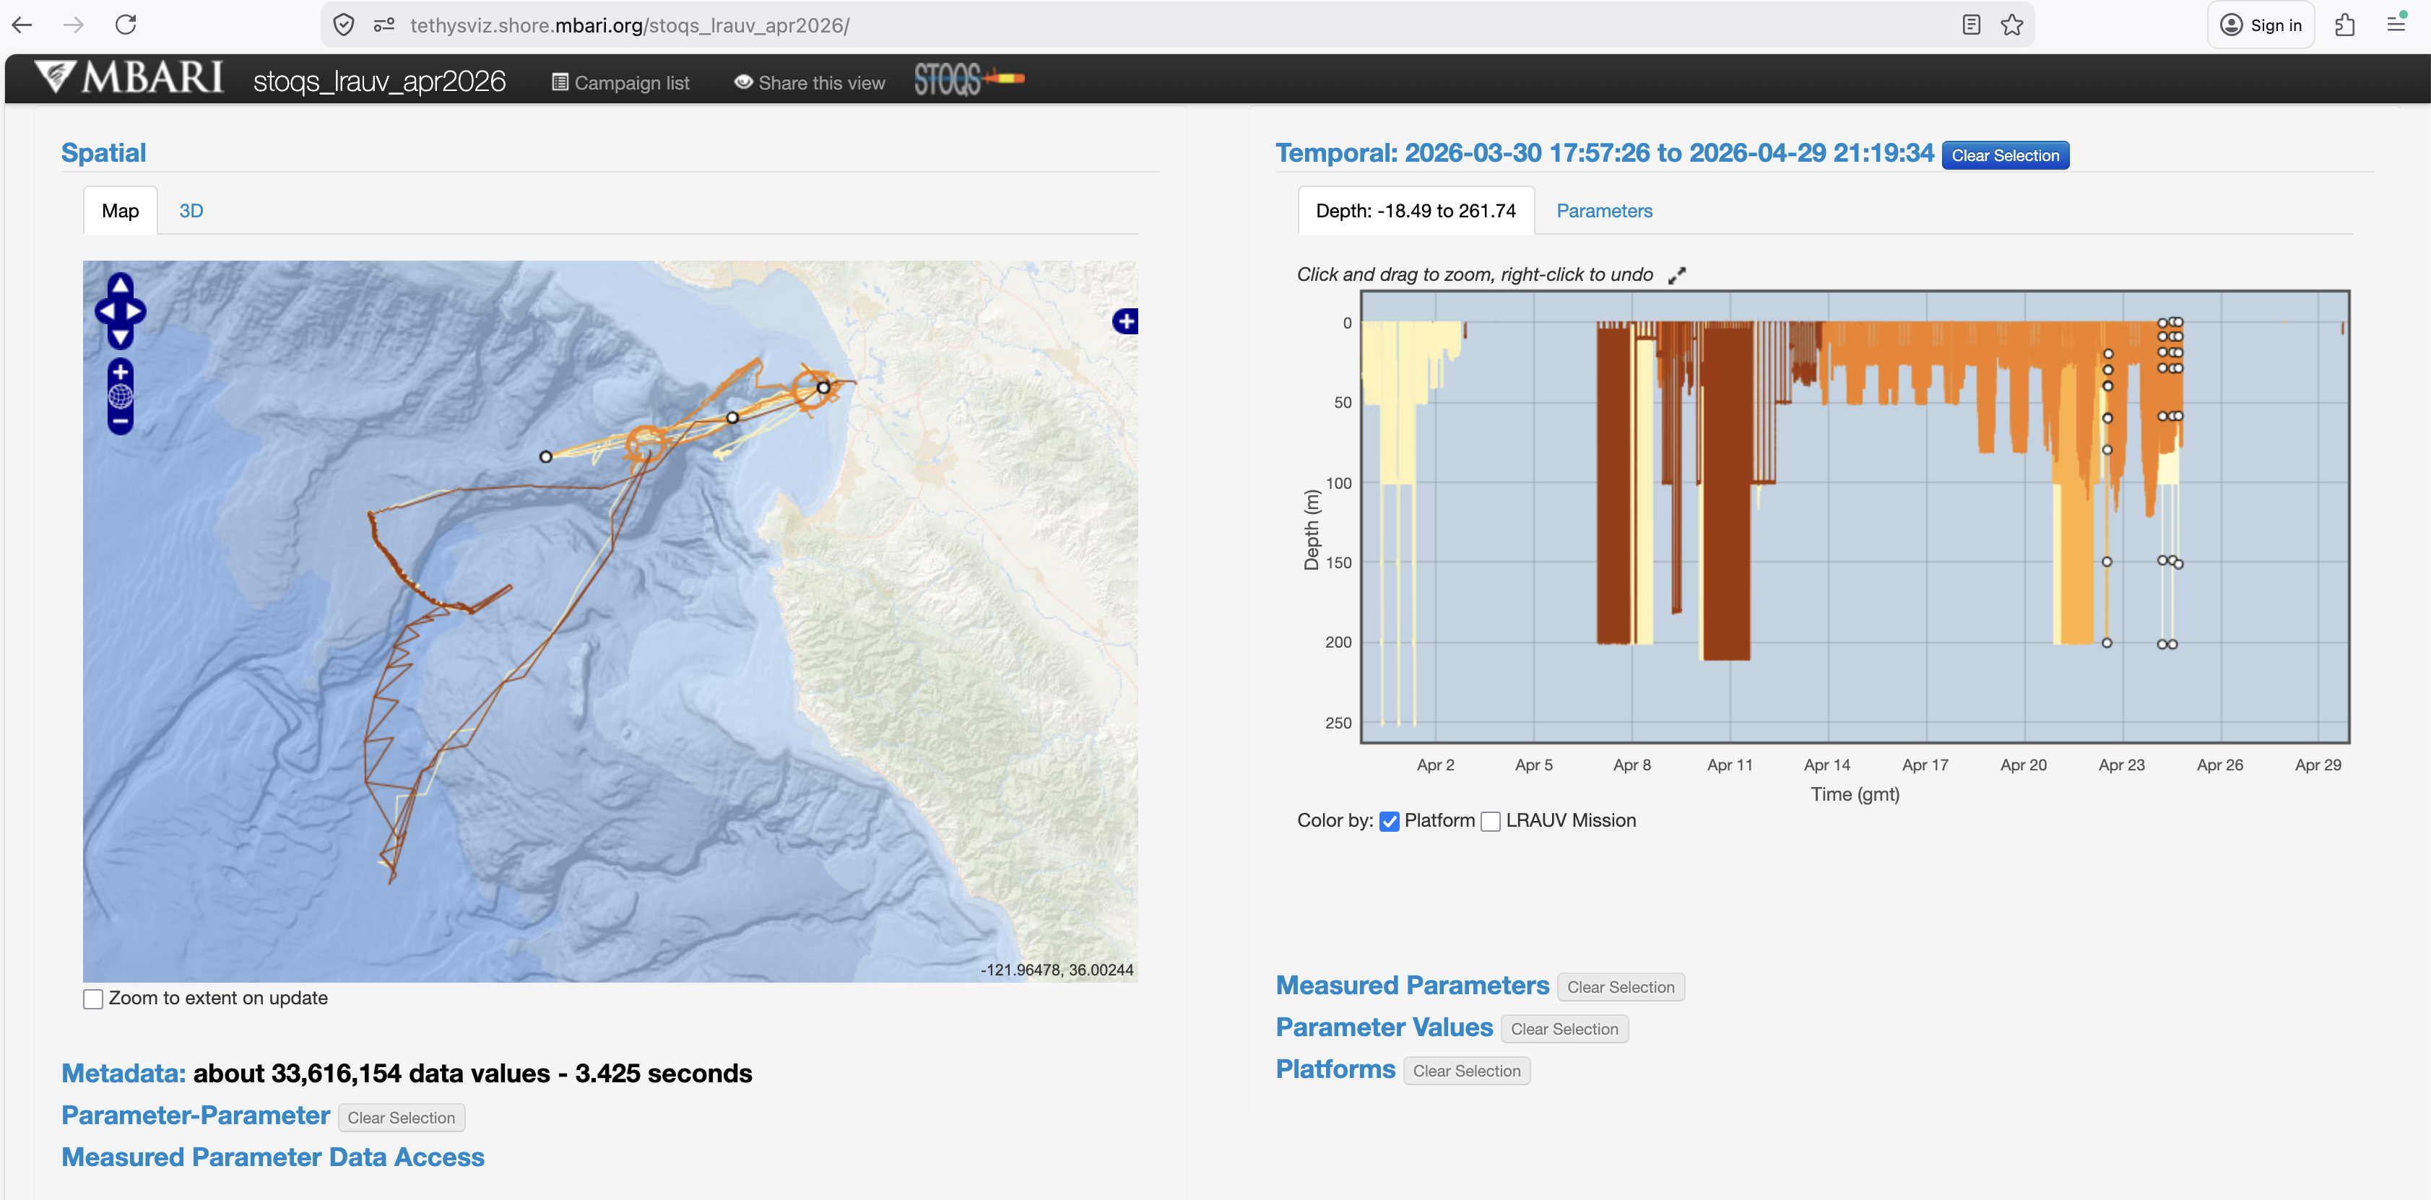Select the Depth: -18.49 to 261.74 tab

pyautogui.click(x=1416, y=212)
